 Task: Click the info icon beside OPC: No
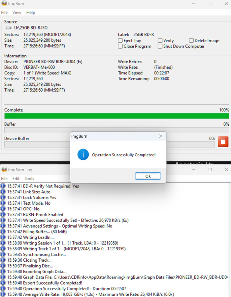3,209
